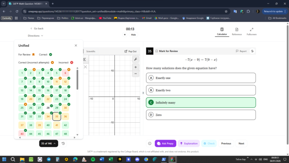Open Spotify from taskbar
The height and width of the screenshot is (163, 289).
[93, 159]
